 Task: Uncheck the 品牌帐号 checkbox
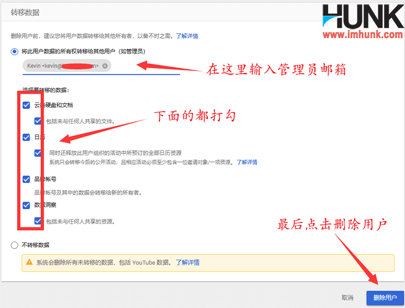click(26, 179)
